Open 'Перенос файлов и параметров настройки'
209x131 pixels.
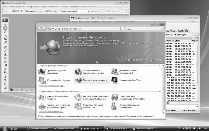click(x=92, y=72)
